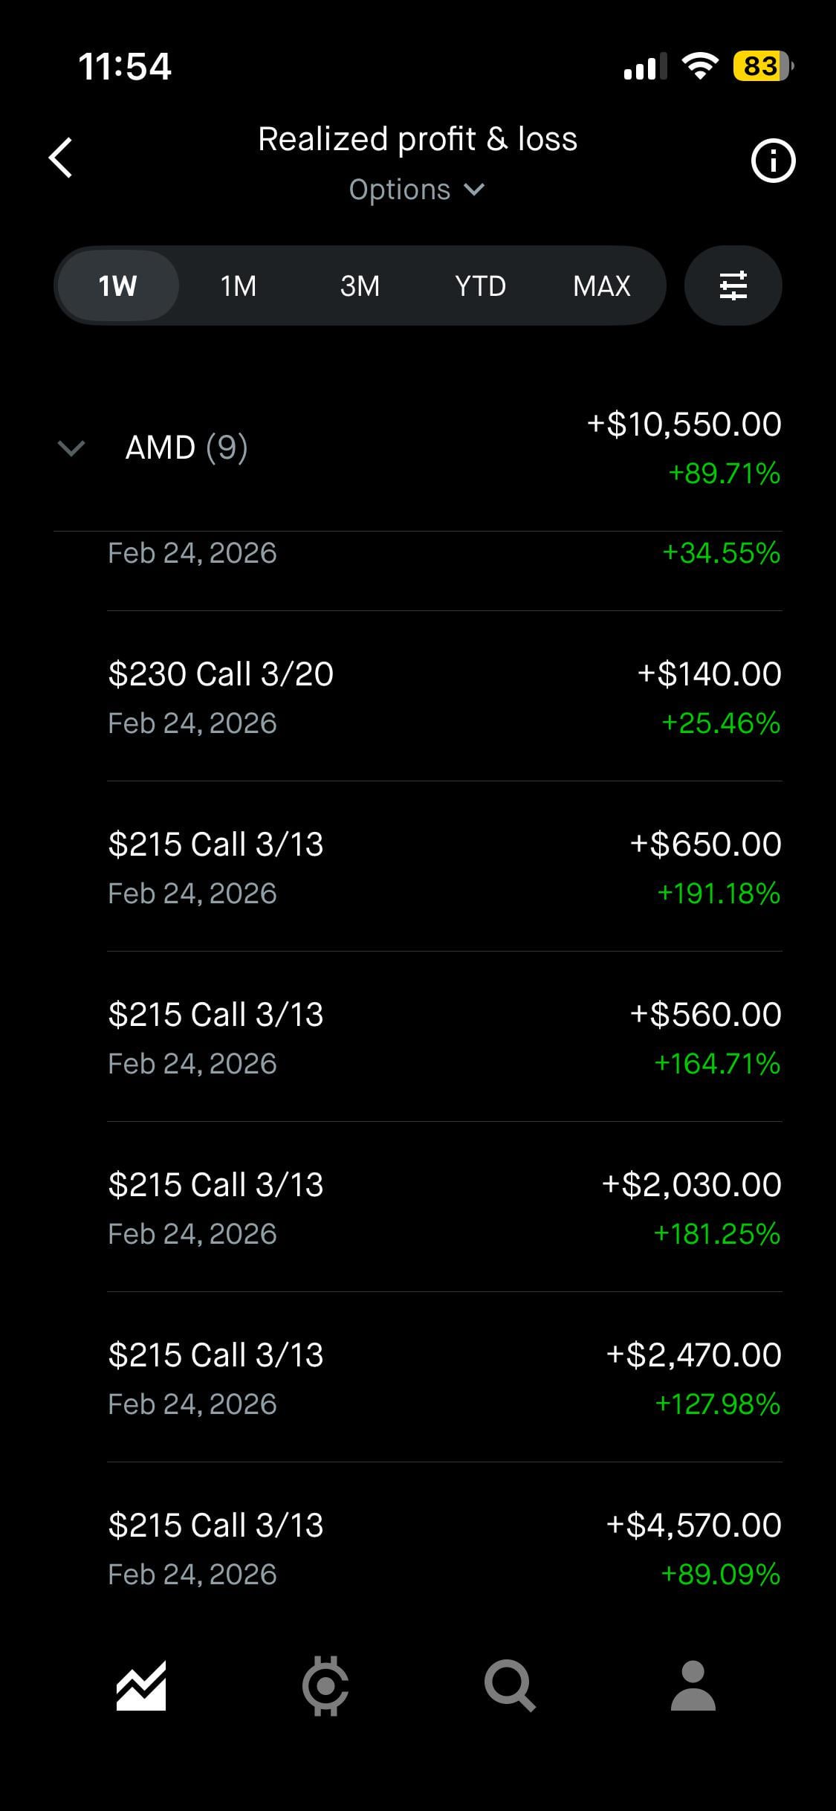Open the search magnifier icon
The image size is (836, 1811).
point(510,1685)
